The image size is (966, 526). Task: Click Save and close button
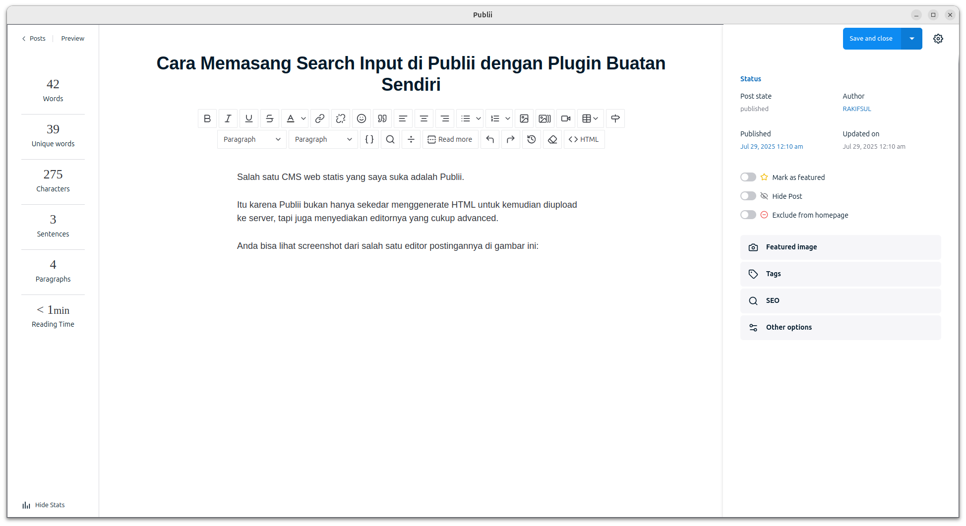(x=871, y=39)
